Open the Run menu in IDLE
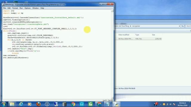Viewport: 191px width, 107px height. click(x=21, y=8)
